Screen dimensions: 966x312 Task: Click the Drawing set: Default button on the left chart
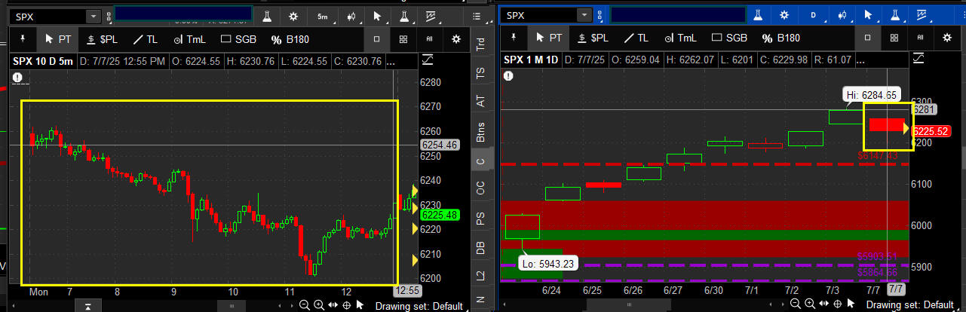tap(419, 305)
